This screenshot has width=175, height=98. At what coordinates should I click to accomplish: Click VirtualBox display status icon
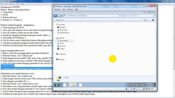point(140,89)
